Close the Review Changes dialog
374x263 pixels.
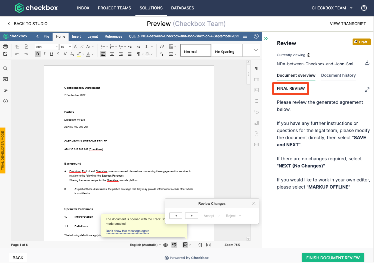tap(254, 203)
